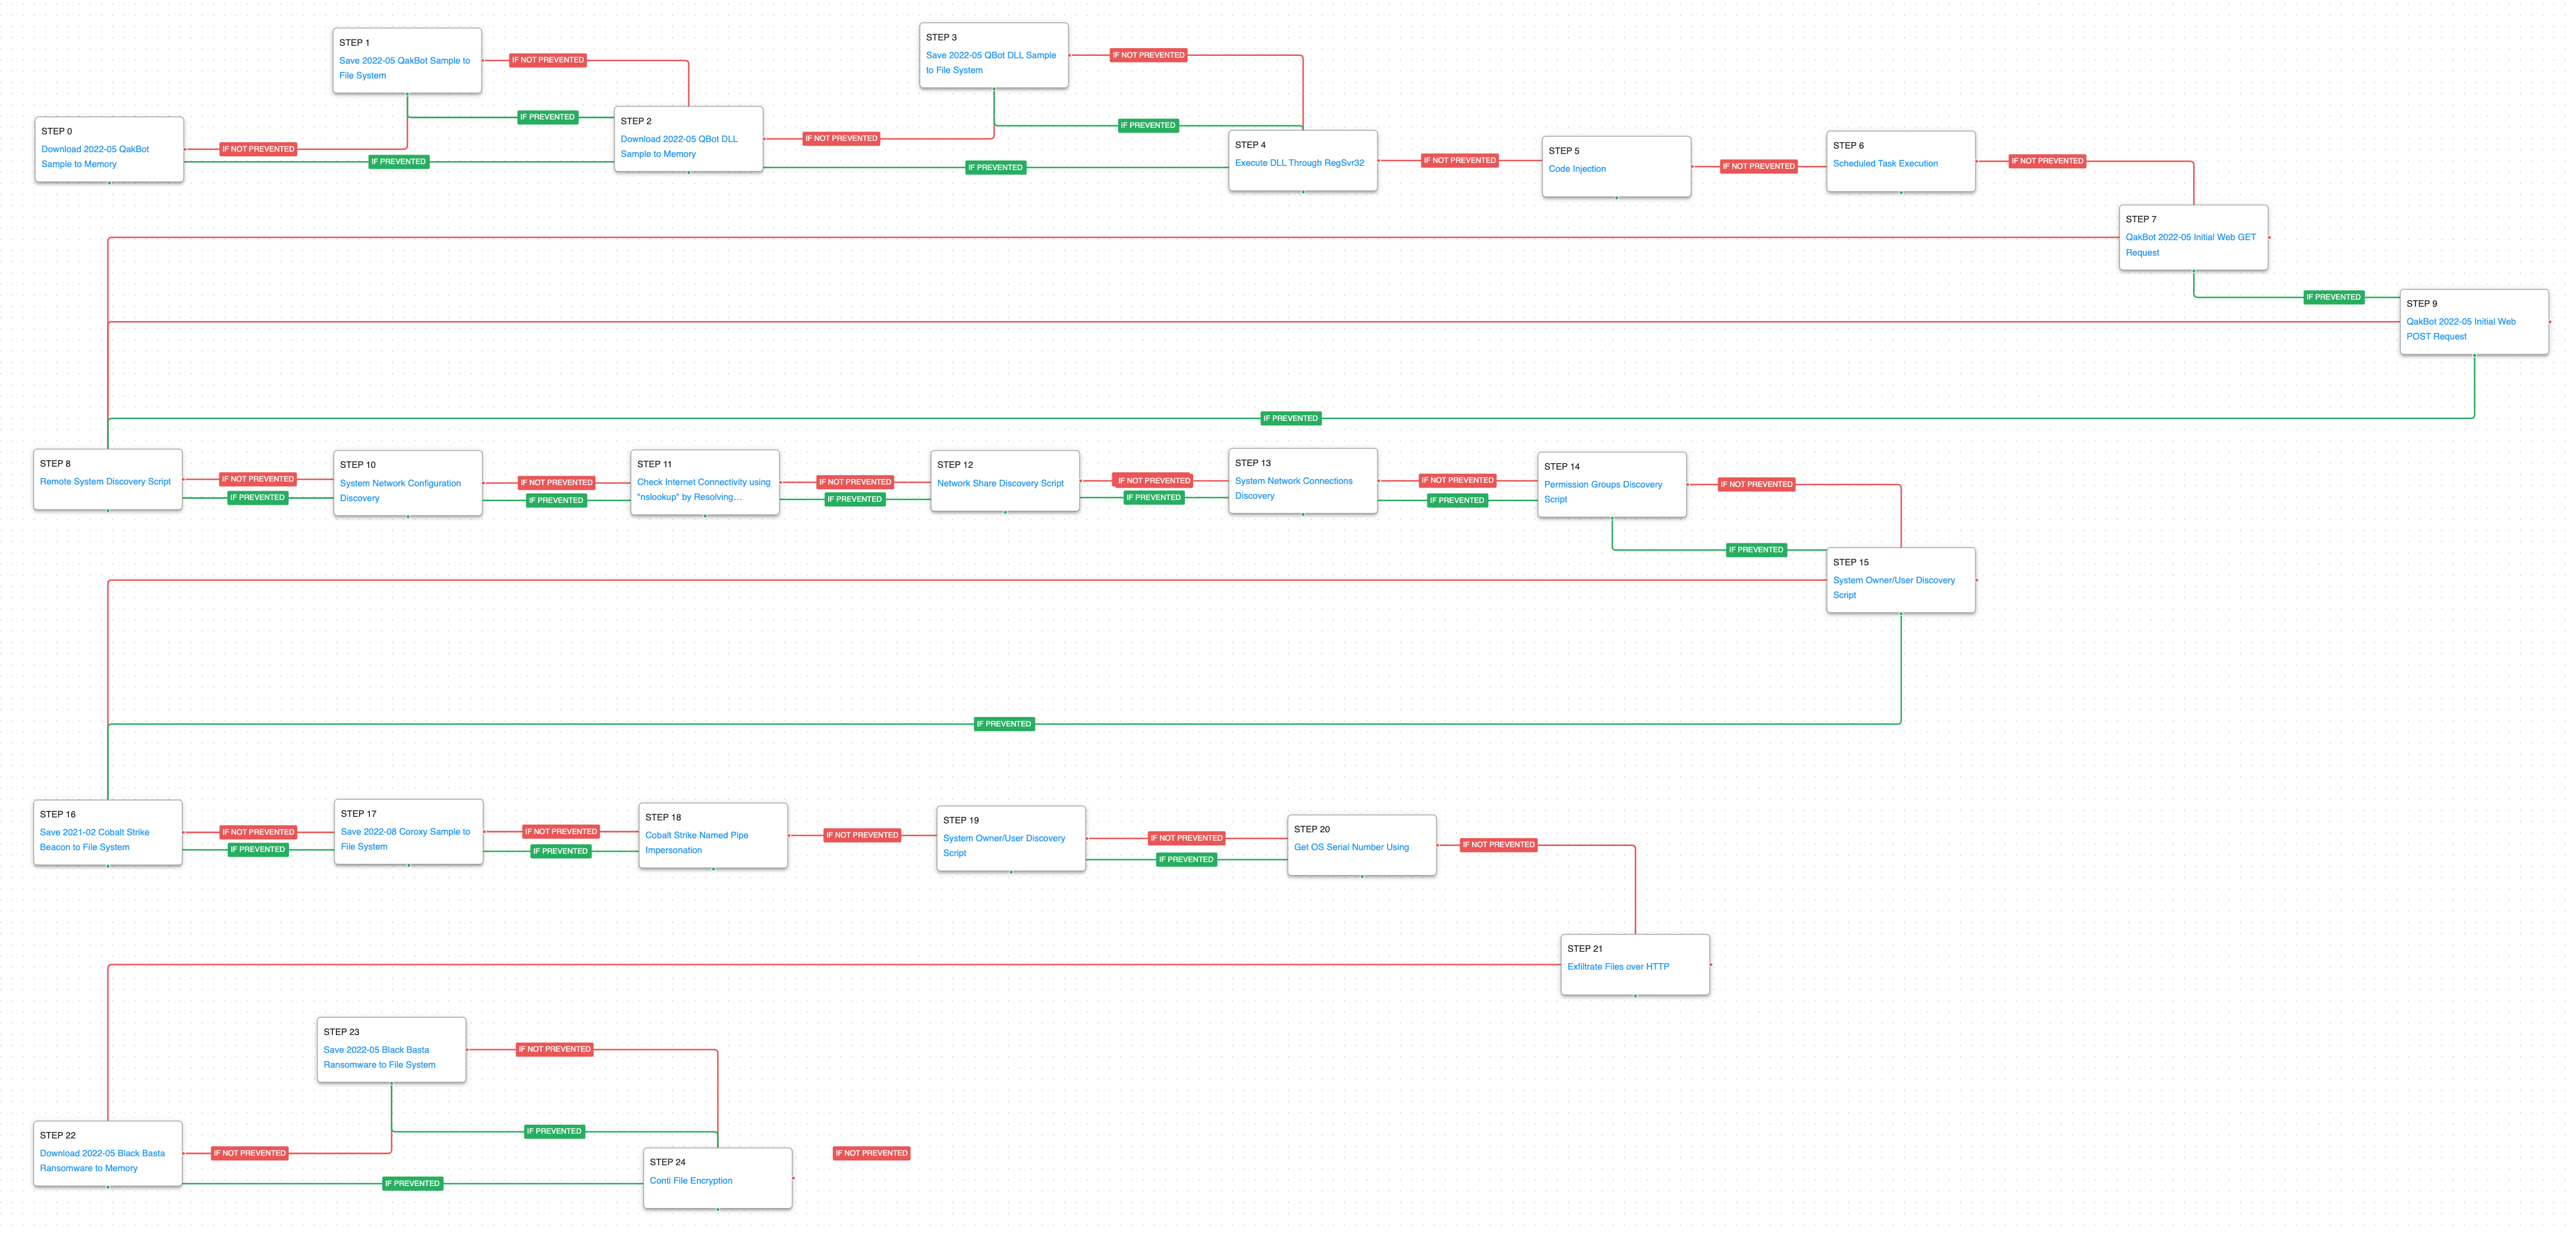Select the 'Code Injection' link in Step 5
This screenshot has height=1233, width=2576.
[1576, 169]
